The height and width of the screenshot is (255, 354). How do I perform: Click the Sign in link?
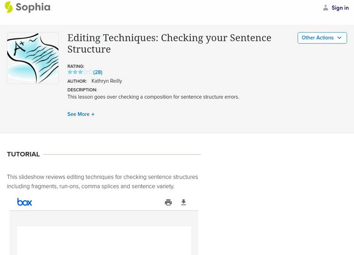pos(340,8)
